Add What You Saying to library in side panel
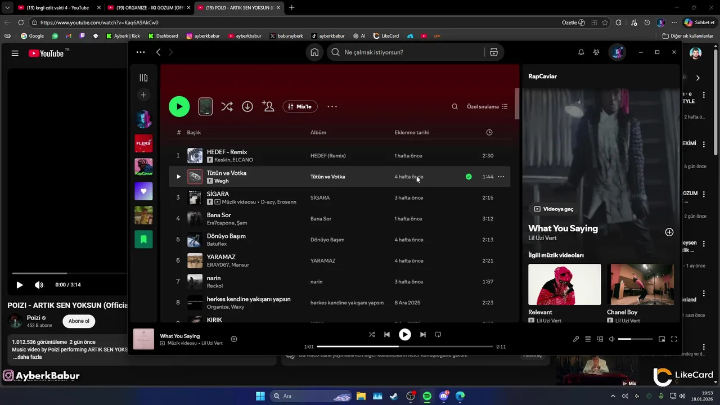720x405 pixels. (x=669, y=232)
